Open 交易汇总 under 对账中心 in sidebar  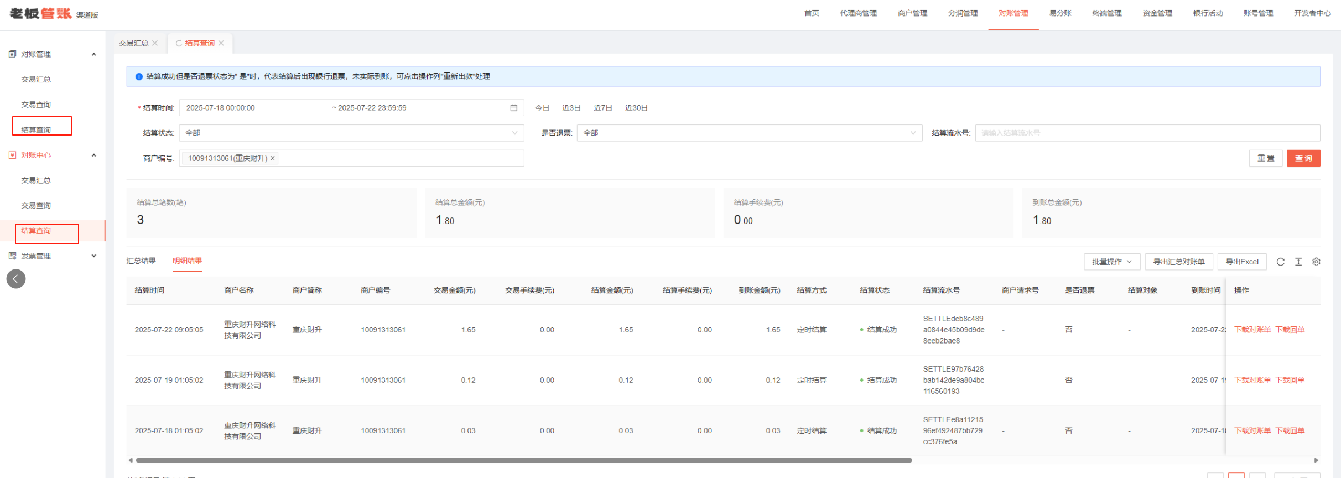[36, 180]
